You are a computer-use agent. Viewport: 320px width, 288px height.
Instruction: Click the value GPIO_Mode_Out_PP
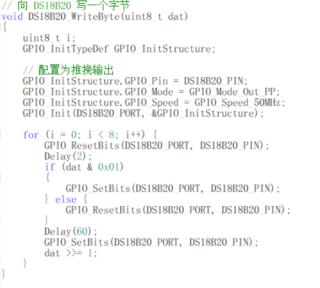tap(232, 92)
